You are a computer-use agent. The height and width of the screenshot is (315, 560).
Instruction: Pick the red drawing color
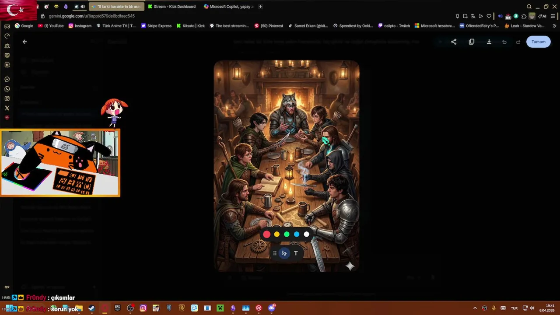(267, 234)
